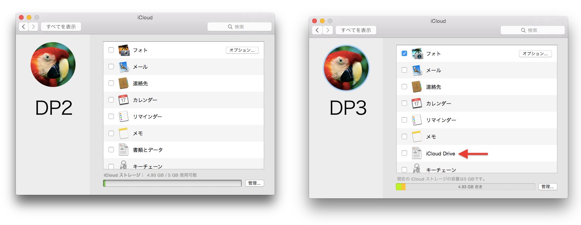
Task: Click the parrot profile picture in DP3 window
Action: [x=346, y=68]
